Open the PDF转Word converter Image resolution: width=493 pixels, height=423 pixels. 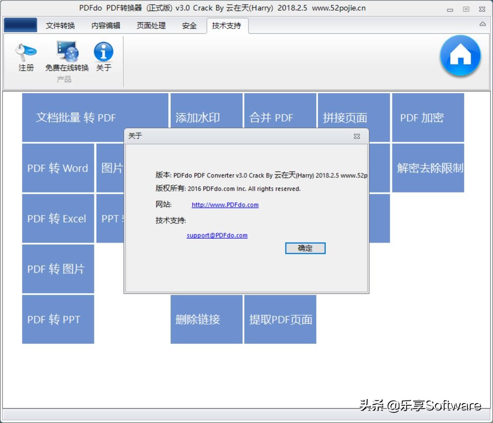58,168
